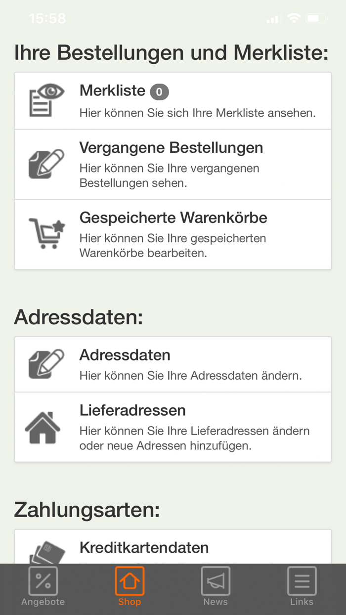Open the list icon in the Links tab

coord(302,580)
